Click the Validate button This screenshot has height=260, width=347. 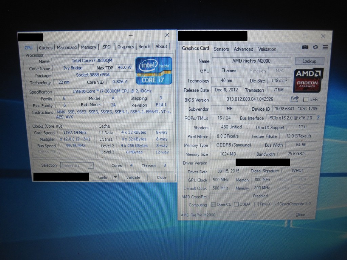point(133,177)
